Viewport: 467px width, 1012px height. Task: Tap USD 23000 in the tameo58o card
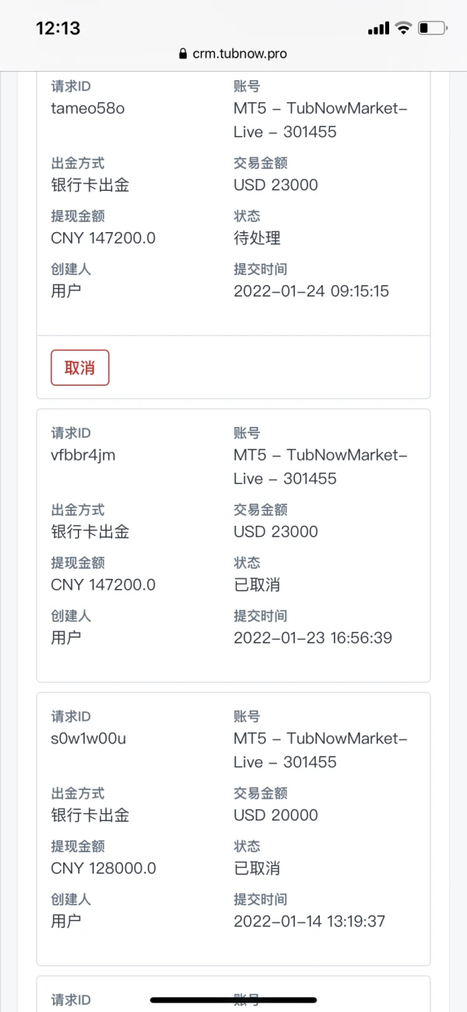(276, 185)
